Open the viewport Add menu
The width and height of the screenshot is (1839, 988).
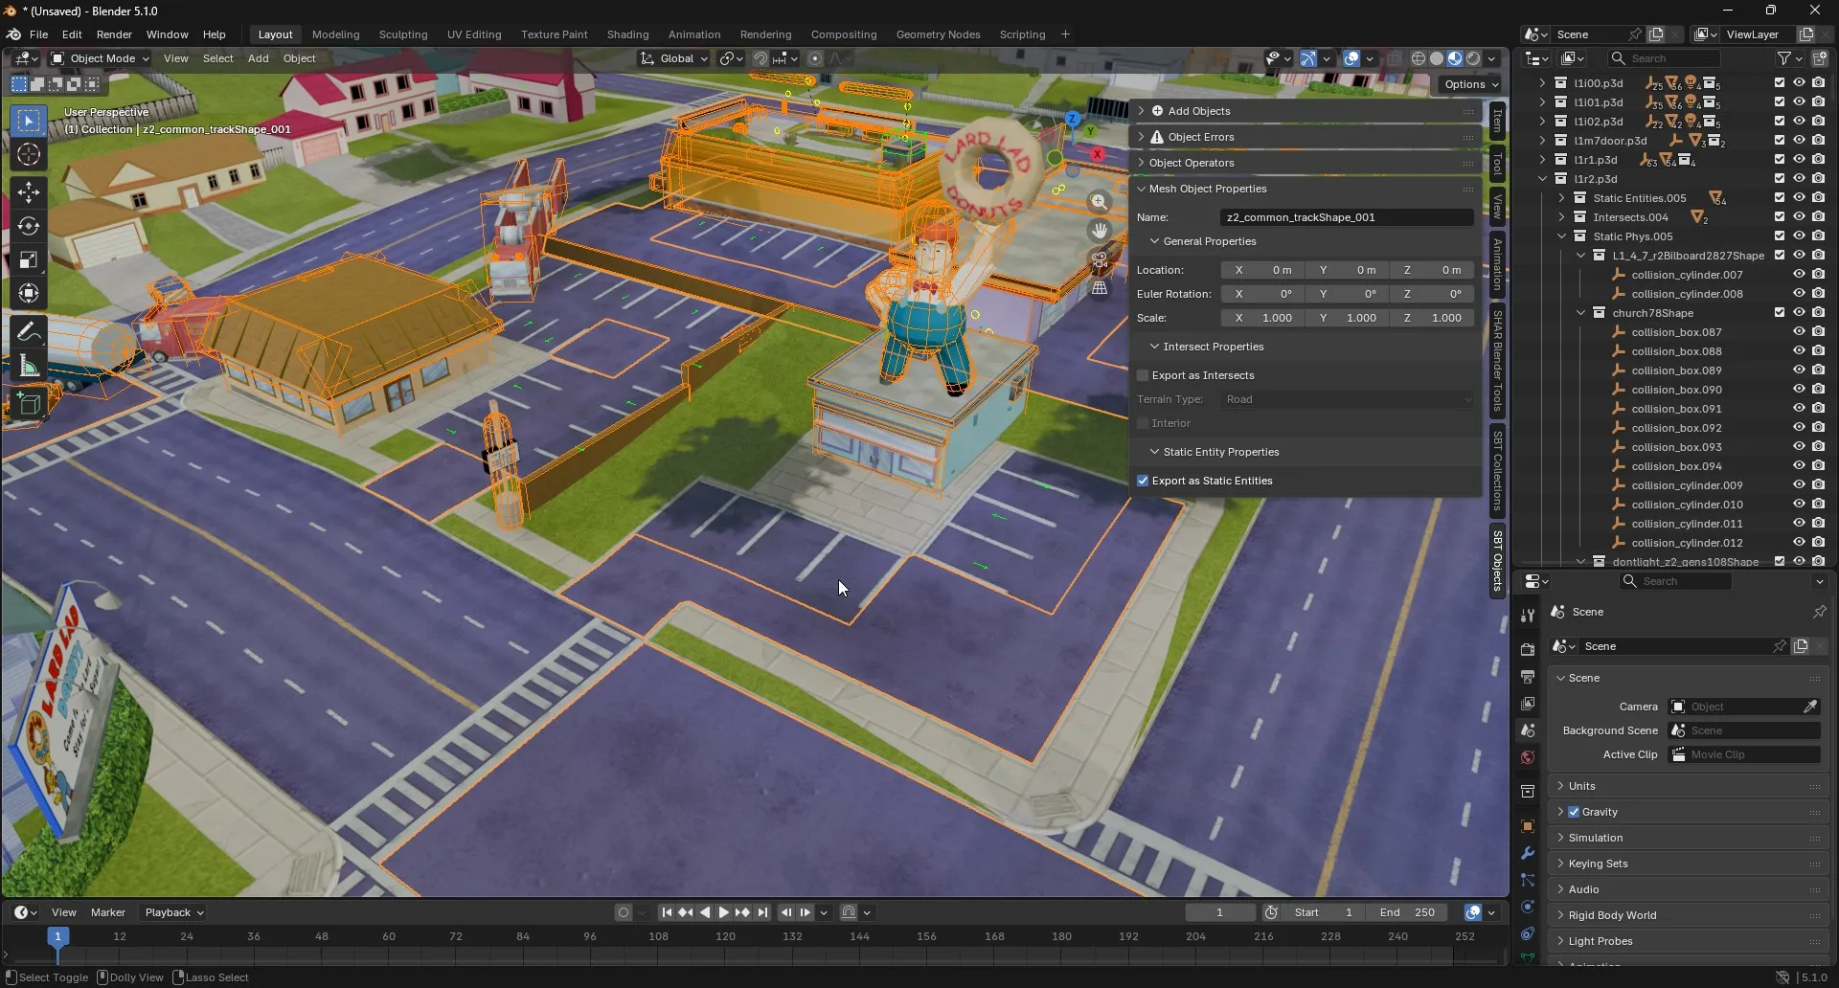259,58
